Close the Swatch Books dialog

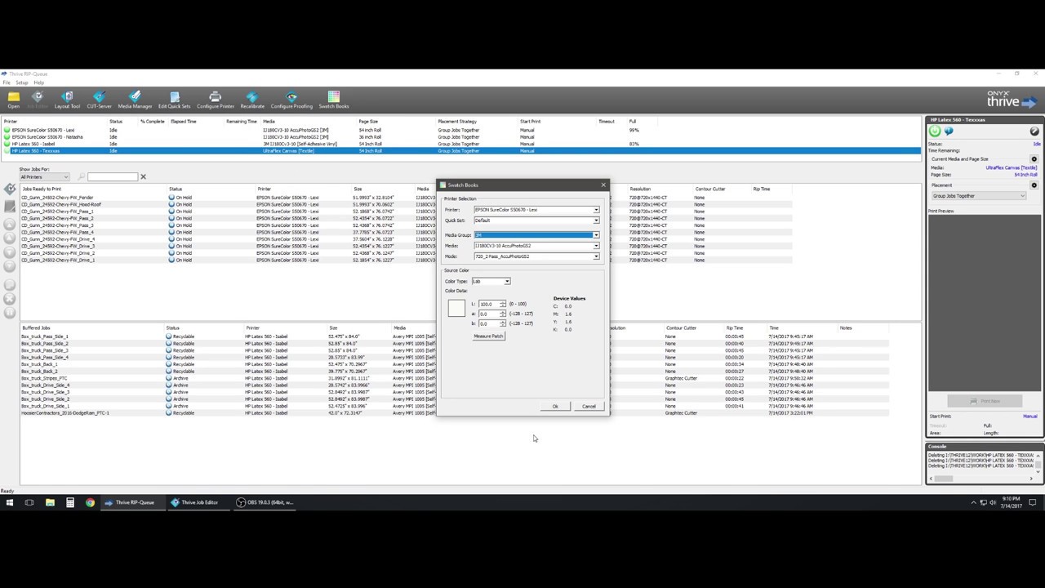click(x=603, y=185)
